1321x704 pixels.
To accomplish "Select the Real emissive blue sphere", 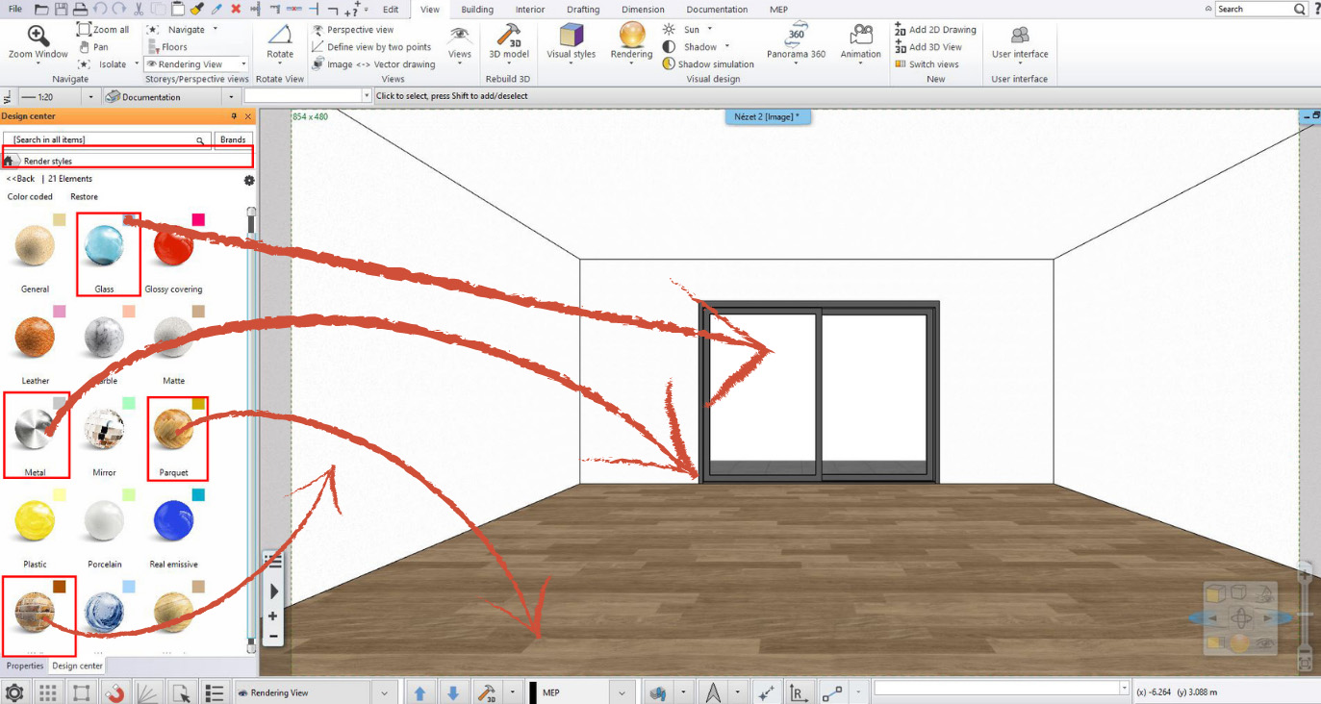I will coord(173,520).
